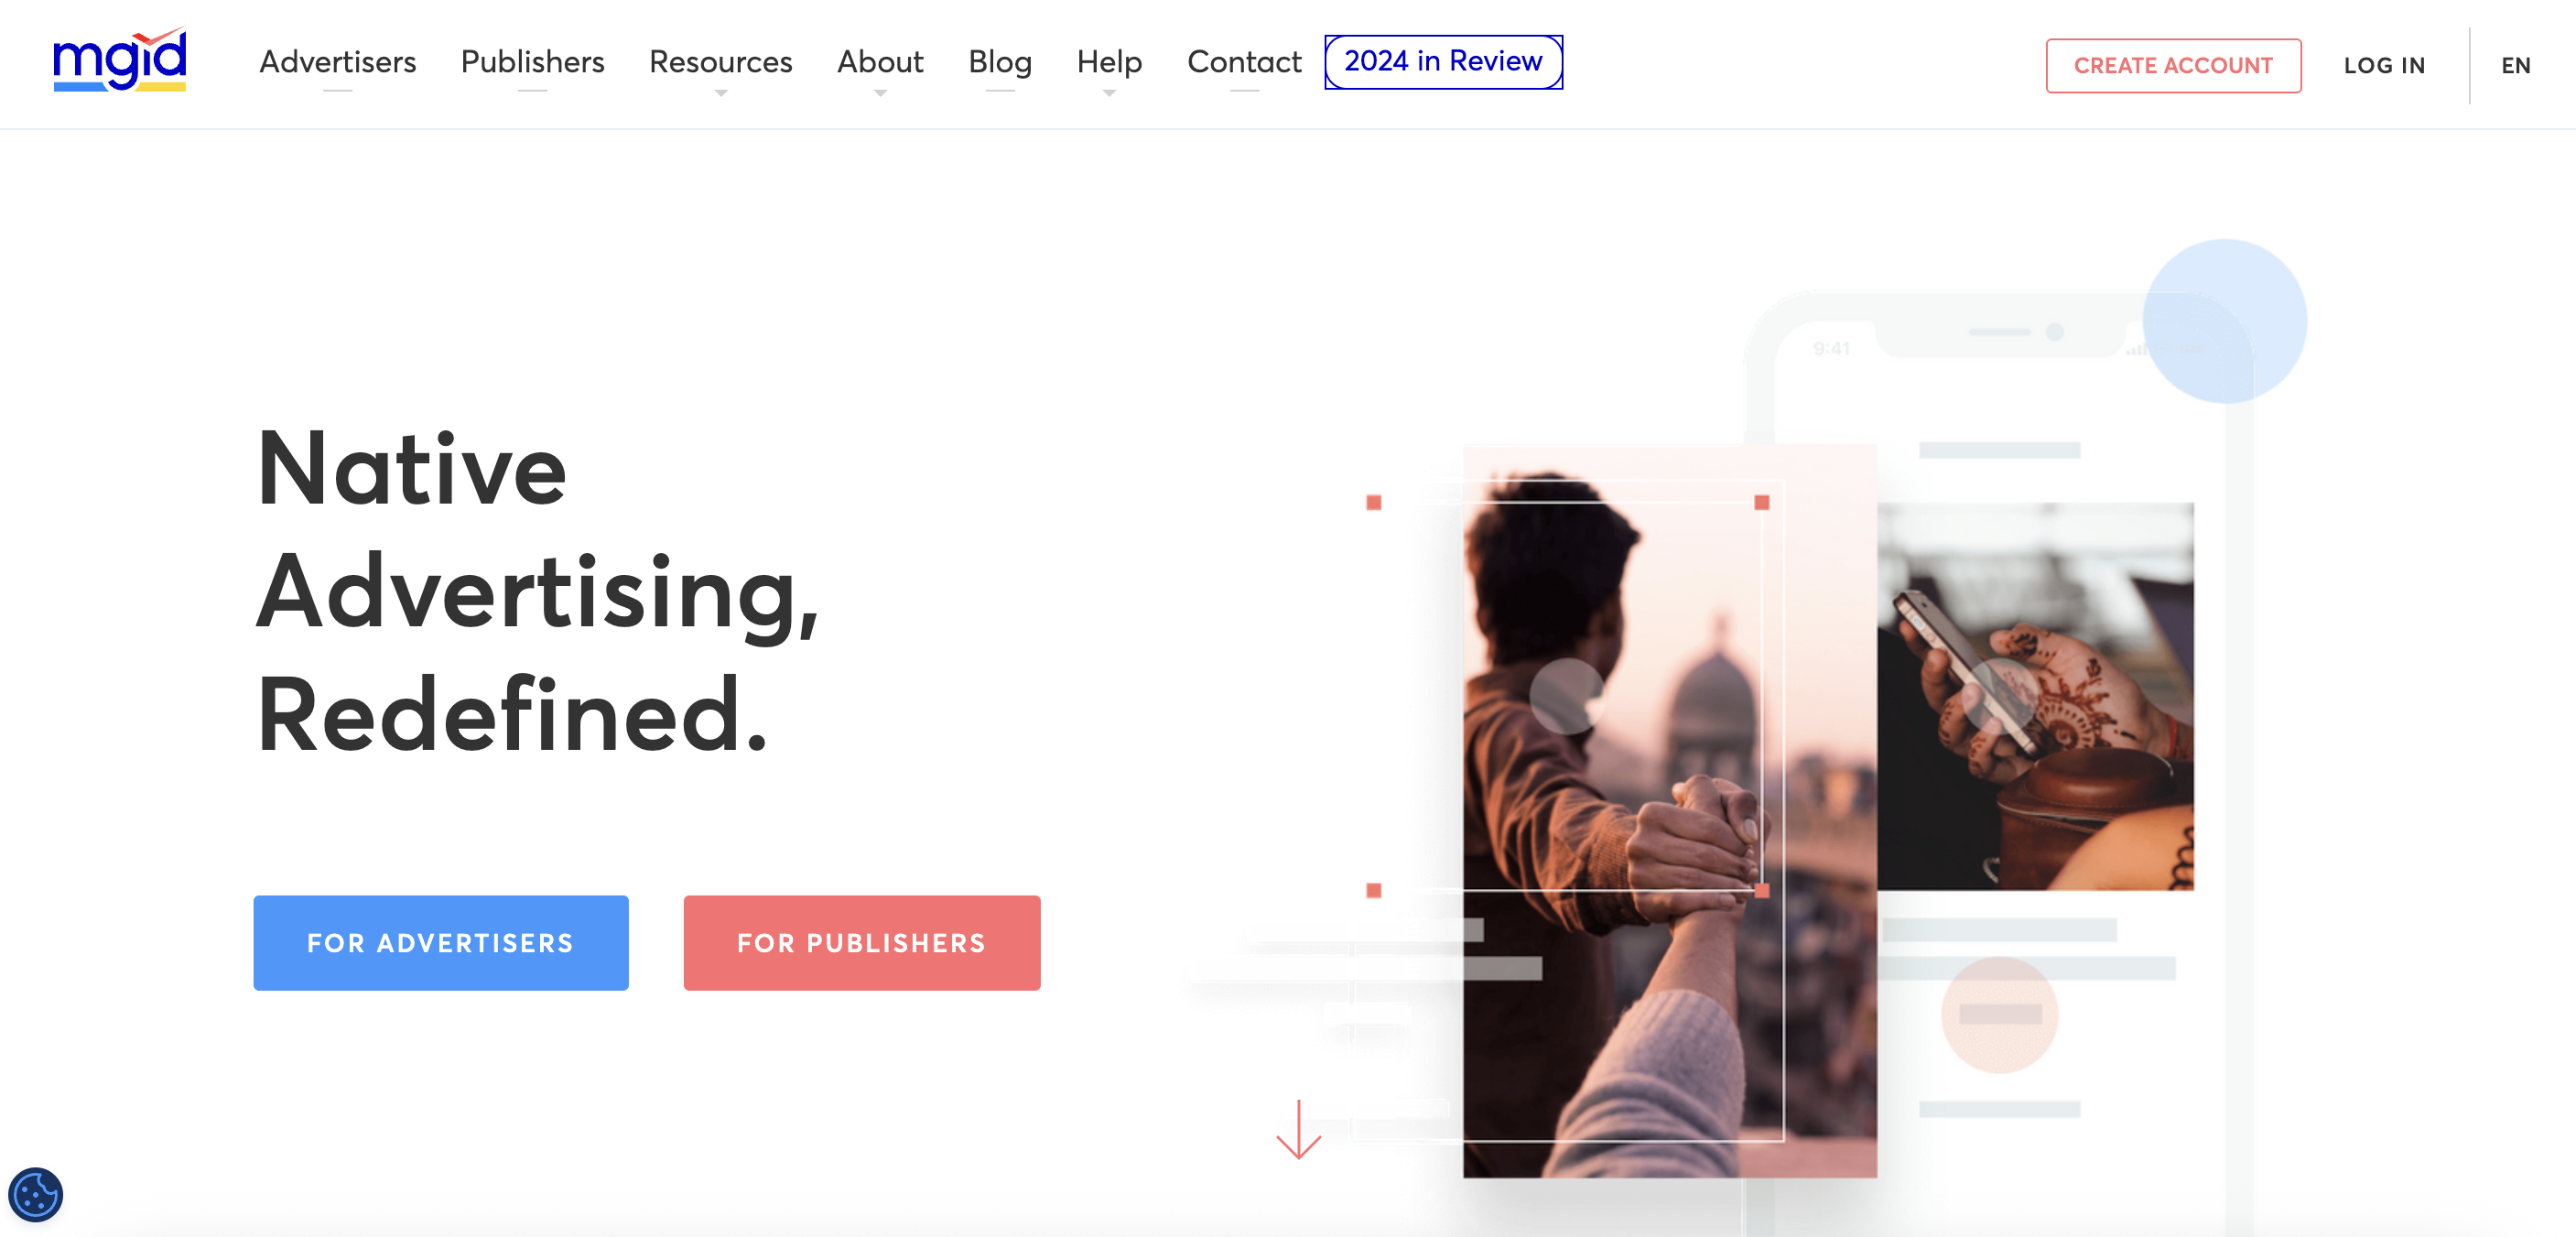2576x1237 pixels.
Task: Click the play circle on couple photo
Action: tap(1567, 696)
